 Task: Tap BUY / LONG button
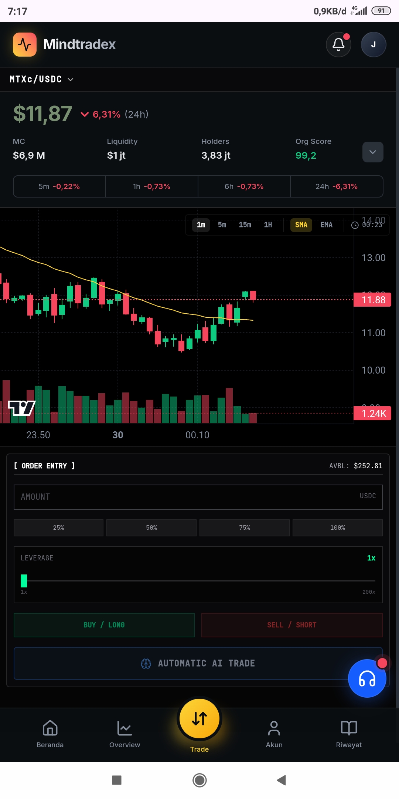[104, 625]
